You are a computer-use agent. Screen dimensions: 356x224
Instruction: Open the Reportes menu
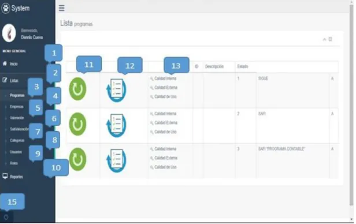pos(16,177)
